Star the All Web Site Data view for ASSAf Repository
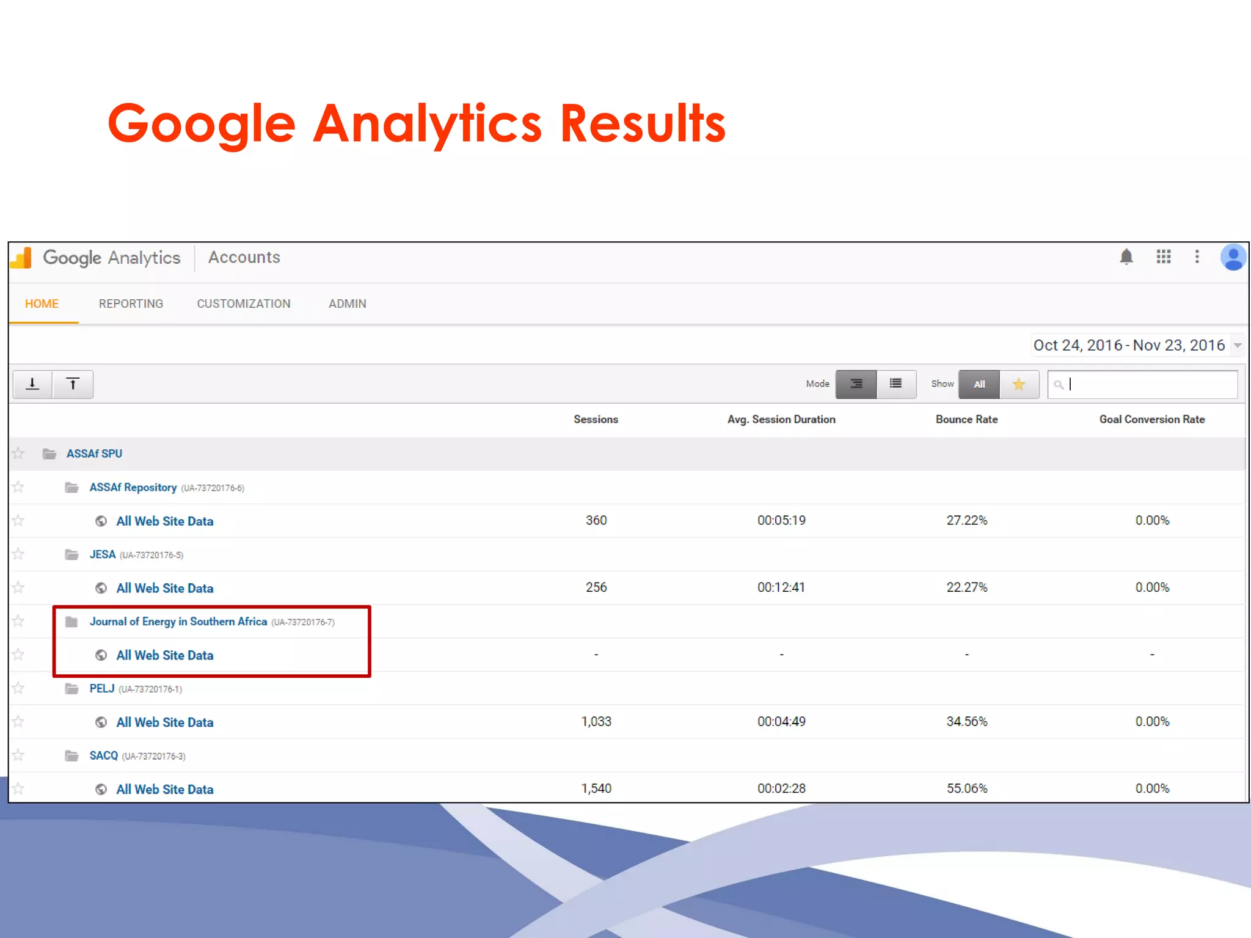 pos(18,521)
